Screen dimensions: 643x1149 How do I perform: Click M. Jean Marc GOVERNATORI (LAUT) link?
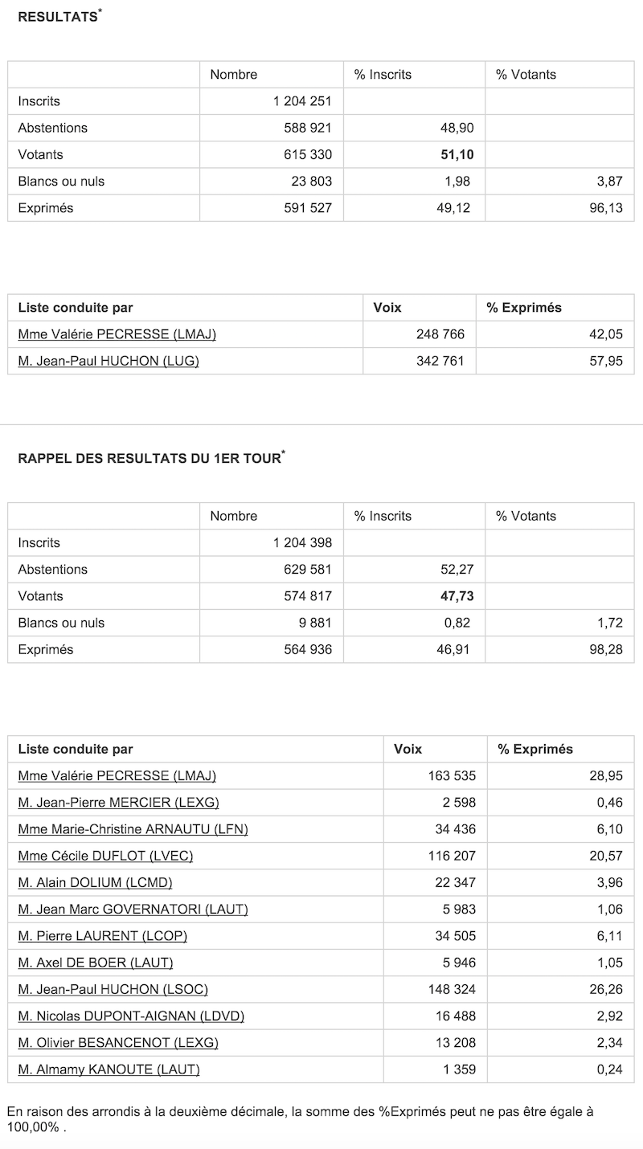pyautogui.click(x=133, y=909)
